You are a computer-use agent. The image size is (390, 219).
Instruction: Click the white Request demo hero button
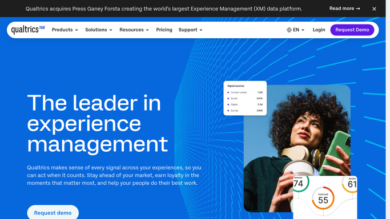coord(53,213)
